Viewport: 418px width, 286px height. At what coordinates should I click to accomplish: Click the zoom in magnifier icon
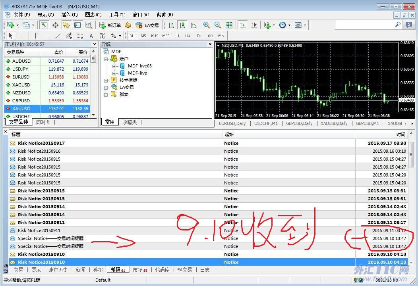click(206, 25)
